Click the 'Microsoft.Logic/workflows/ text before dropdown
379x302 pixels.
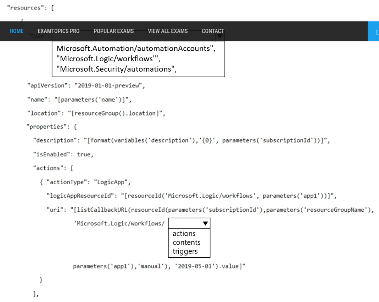[x=119, y=223]
